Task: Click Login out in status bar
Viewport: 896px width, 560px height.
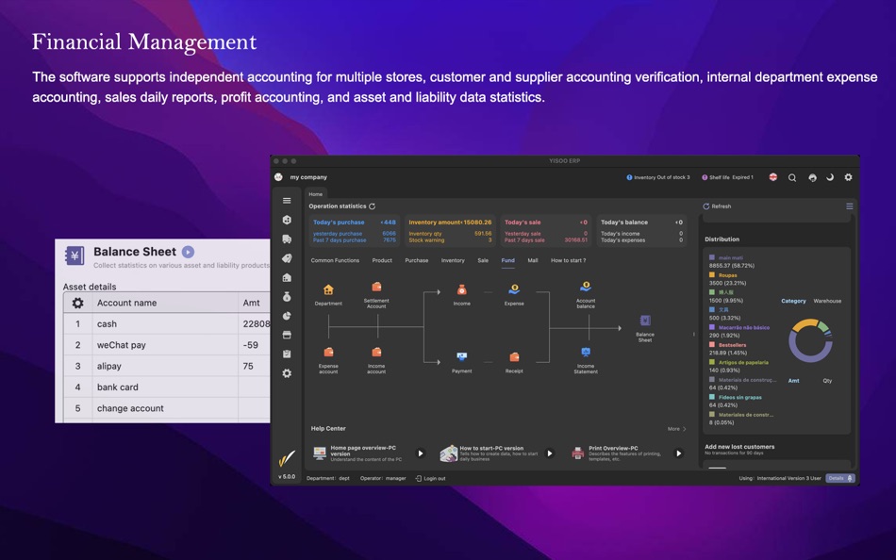Action: point(430,478)
